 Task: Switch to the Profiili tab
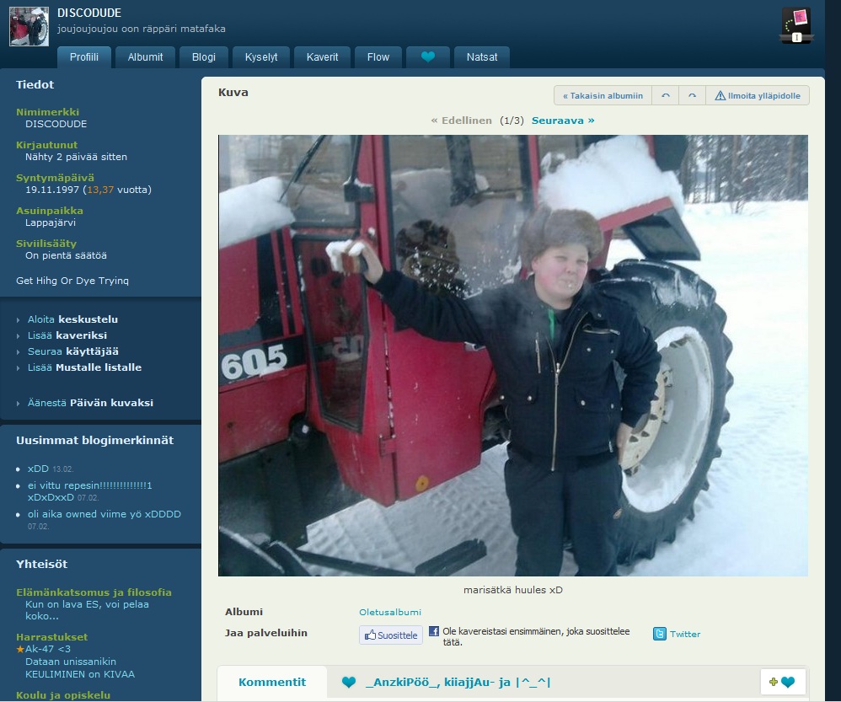pos(84,56)
